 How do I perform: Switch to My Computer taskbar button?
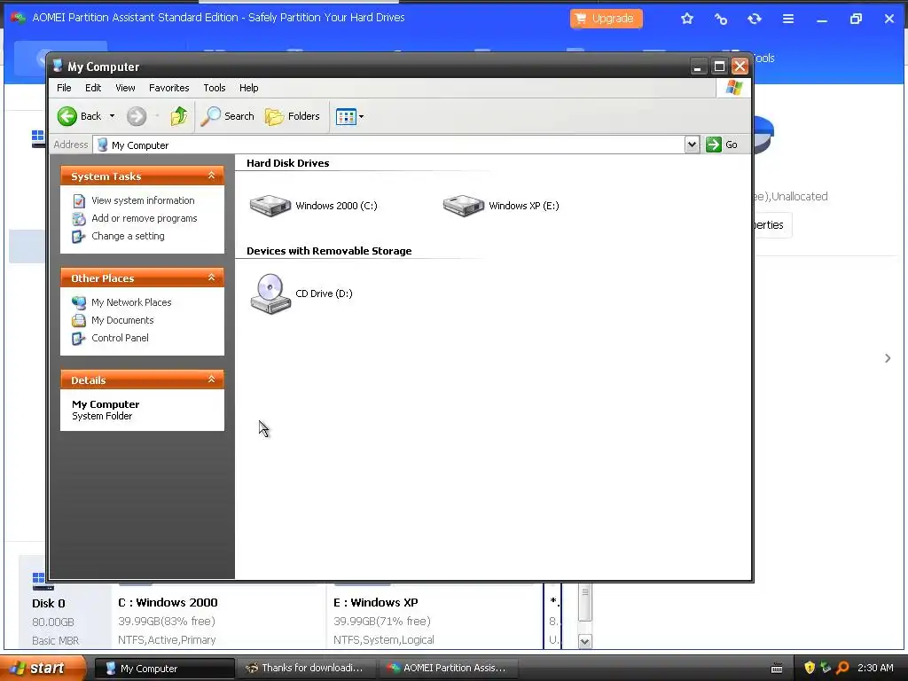tap(164, 669)
